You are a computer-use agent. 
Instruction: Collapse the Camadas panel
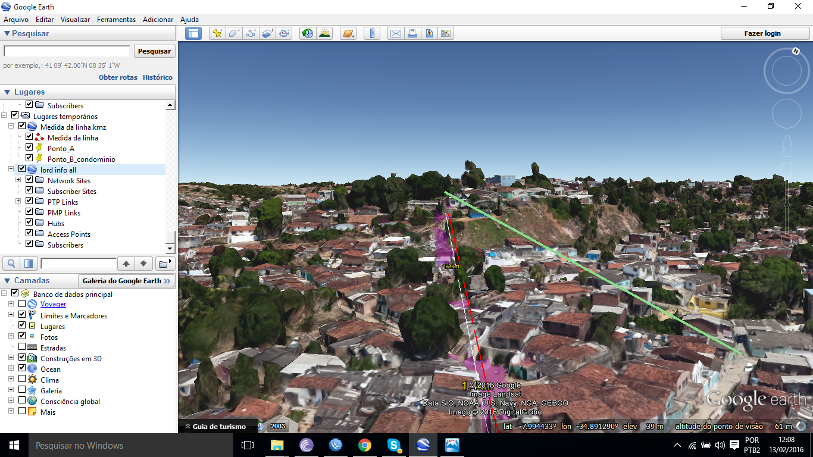click(x=7, y=281)
